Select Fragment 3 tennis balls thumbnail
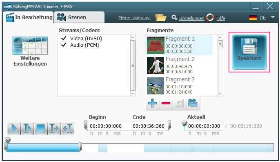Screen dimensions: 280x162 click(156, 86)
